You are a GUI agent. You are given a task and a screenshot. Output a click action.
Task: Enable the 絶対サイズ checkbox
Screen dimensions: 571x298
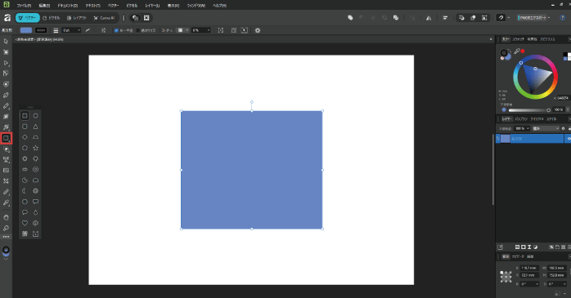(138, 30)
